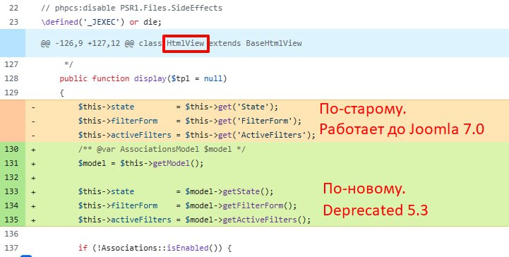Click line number 135
The height and width of the screenshot is (257, 509).
11,220
